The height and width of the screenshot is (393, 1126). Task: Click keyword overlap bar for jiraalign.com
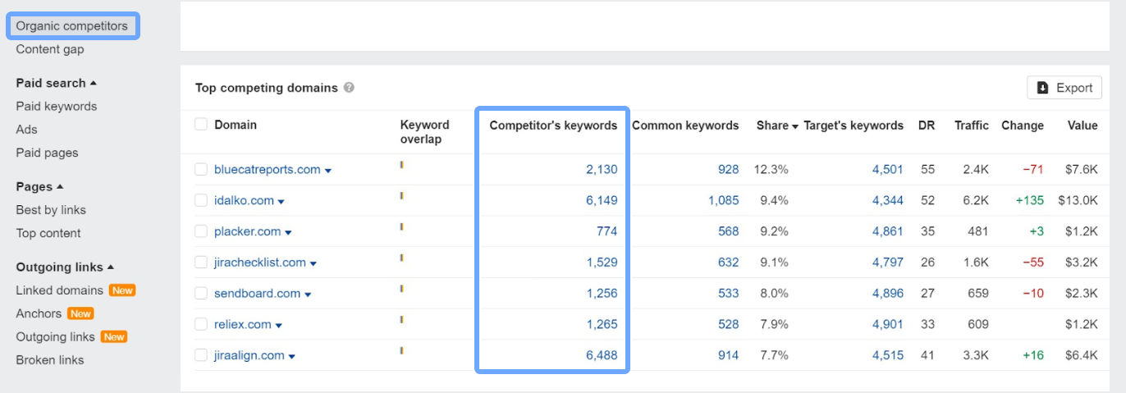click(401, 351)
